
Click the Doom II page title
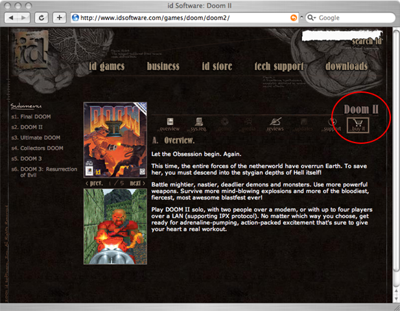tap(361, 109)
